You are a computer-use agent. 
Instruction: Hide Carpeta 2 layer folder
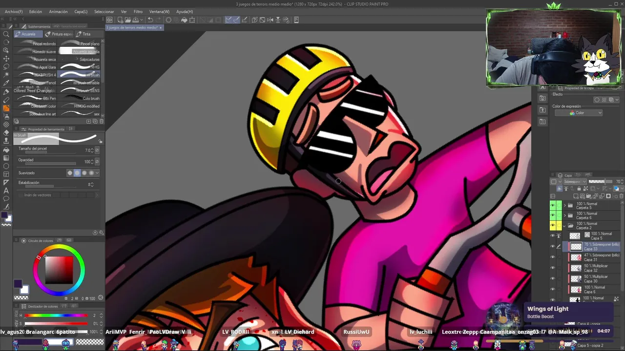[x=553, y=225]
